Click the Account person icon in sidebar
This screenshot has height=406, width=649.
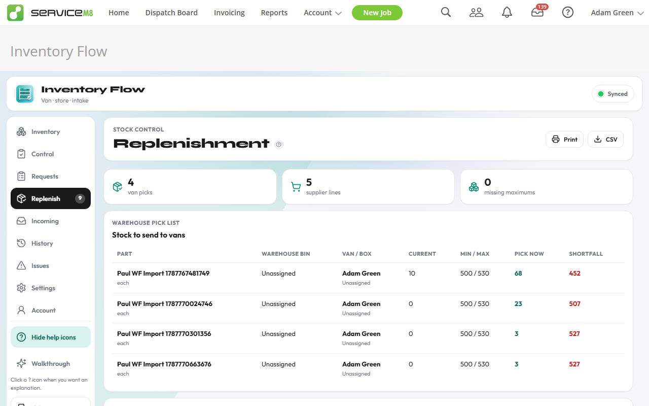coord(21,311)
